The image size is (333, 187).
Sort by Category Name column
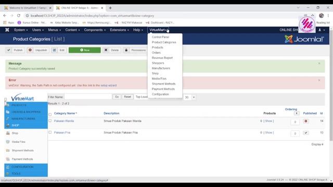66,113
